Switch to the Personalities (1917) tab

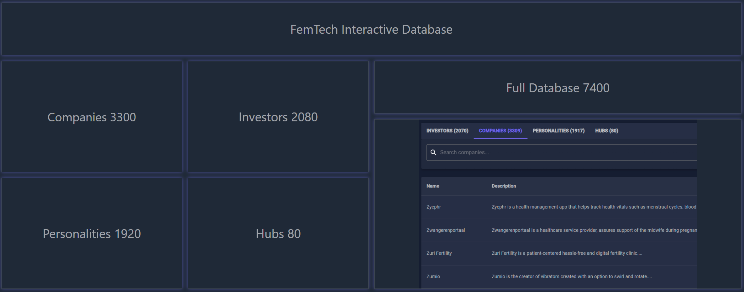click(x=558, y=131)
